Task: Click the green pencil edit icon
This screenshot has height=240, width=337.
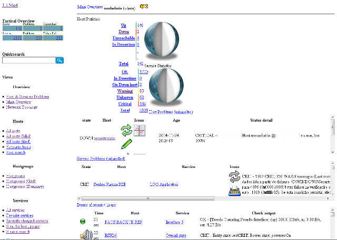Action: point(126,143)
